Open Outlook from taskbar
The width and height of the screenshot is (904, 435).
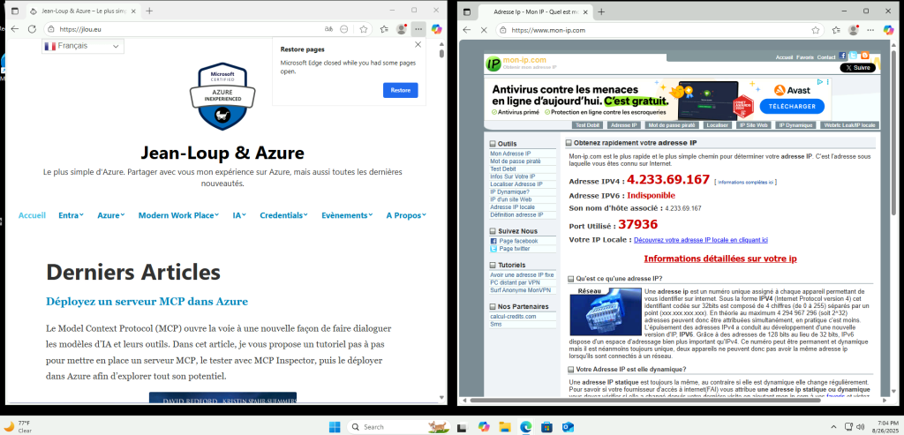point(568,427)
